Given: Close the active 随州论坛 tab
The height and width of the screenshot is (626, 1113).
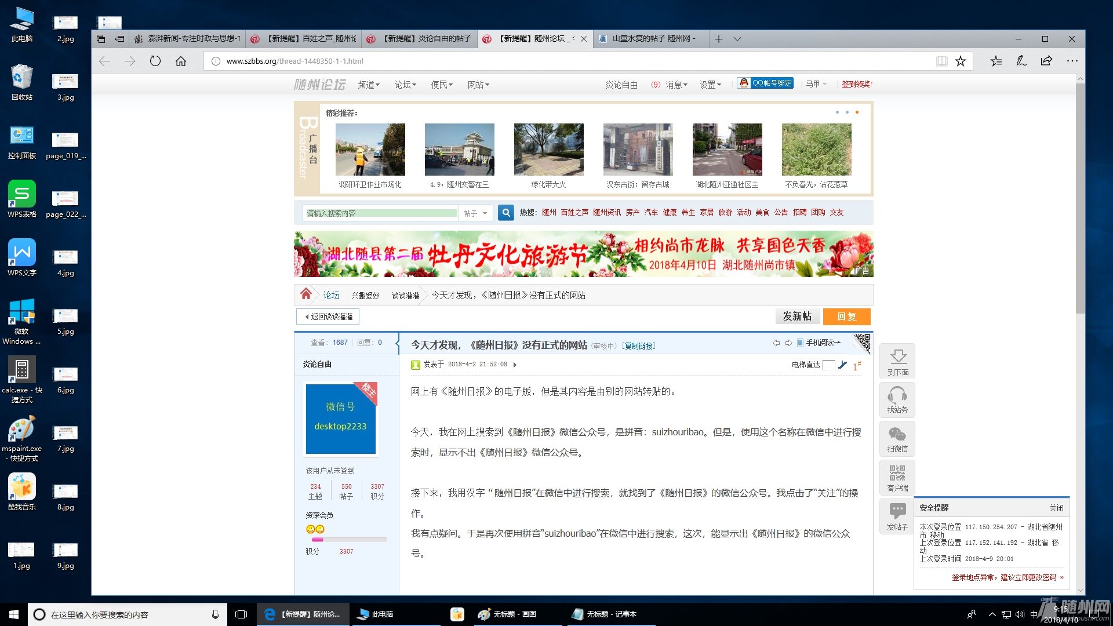Looking at the screenshot, I should point(584,39).
